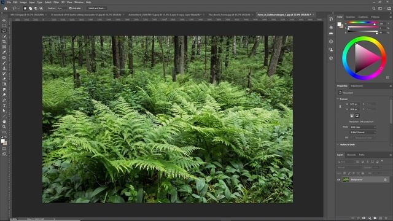The width and height of the screenshot is (393, 221).
Task: Switch to the Paths tab
Action: click(362, 155)
